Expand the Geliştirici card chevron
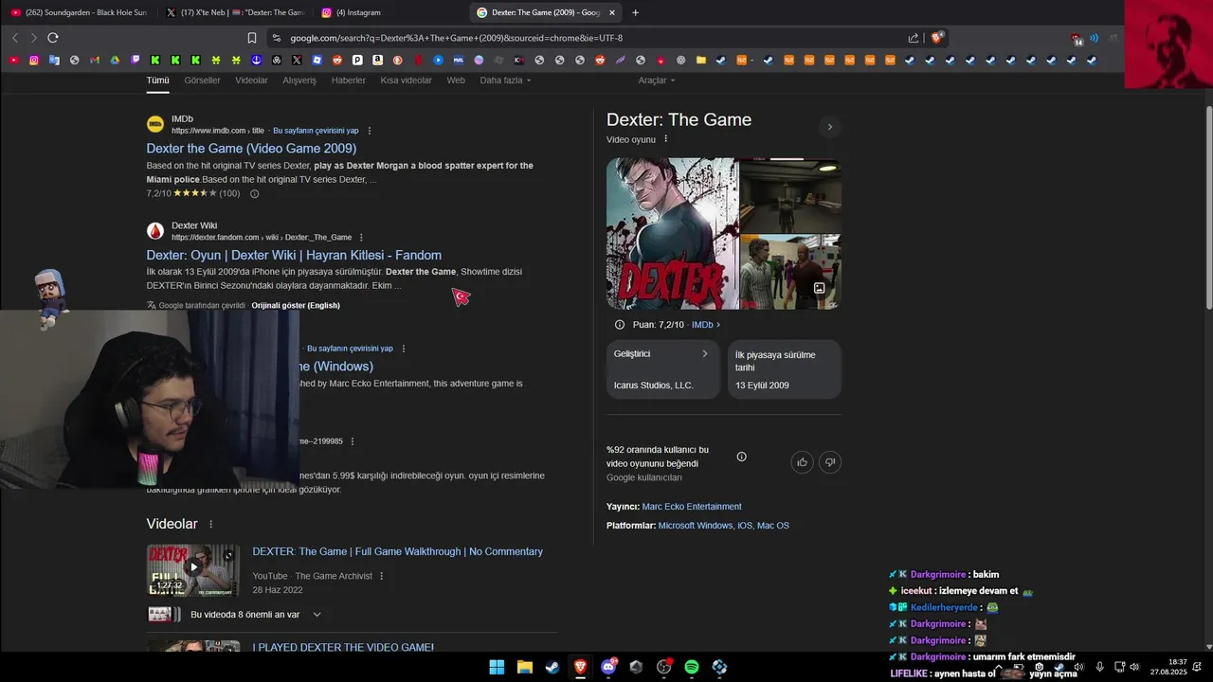1213x682 pixels. point(705,354)
